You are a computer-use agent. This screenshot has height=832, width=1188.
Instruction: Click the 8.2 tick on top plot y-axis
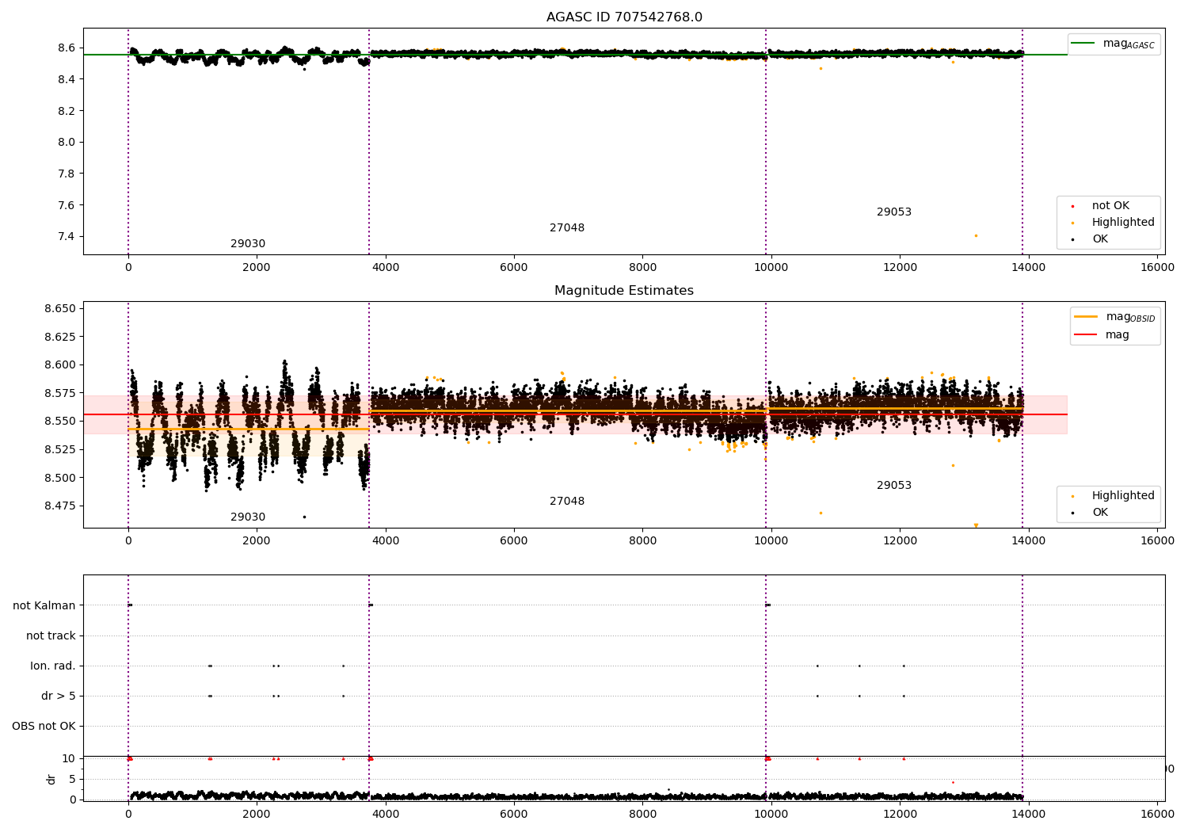click(x=67, y=111)
